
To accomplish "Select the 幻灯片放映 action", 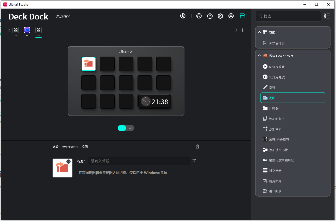I will pyautogui.click(x=277, y=67).
